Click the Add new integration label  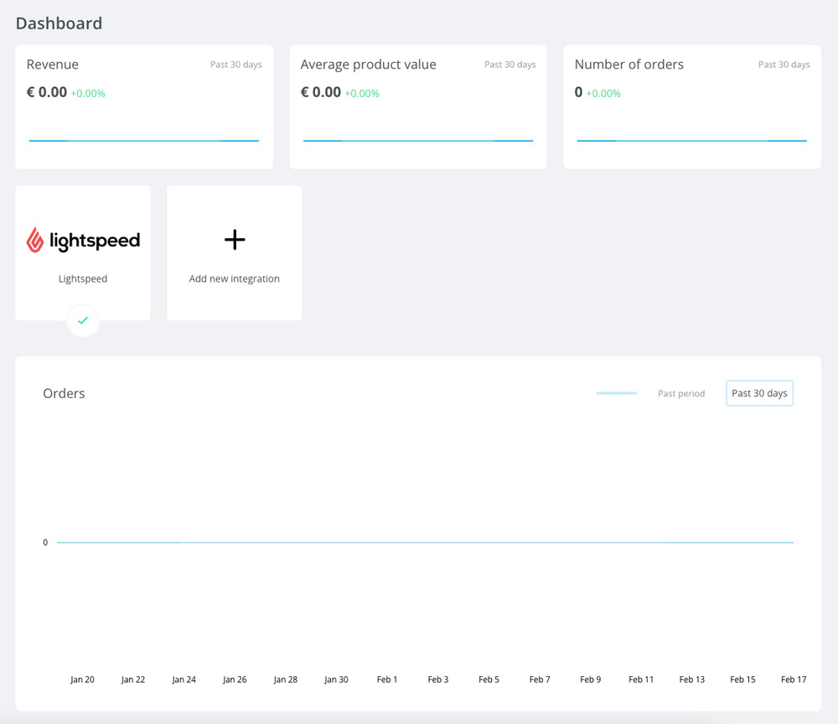click(234, 278)
